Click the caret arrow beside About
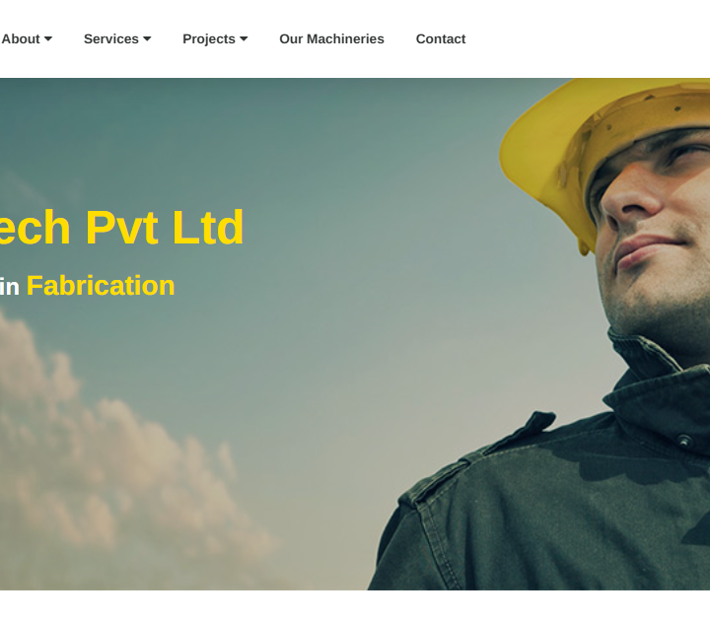Viewport: 710px width, 622px height. [48, 39]
